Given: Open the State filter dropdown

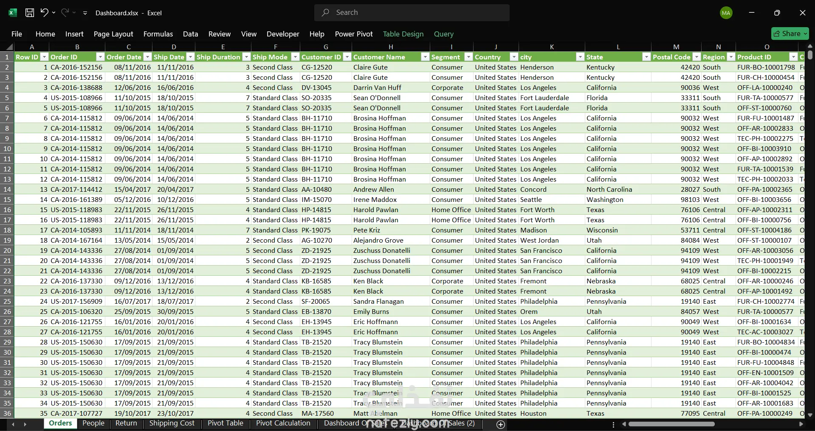Looking at the screenshot, I should pyautogui.click(x=646, y=57).
